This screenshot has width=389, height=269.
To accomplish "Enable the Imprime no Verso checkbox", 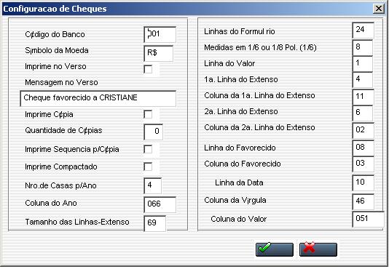I will point(148,69).
